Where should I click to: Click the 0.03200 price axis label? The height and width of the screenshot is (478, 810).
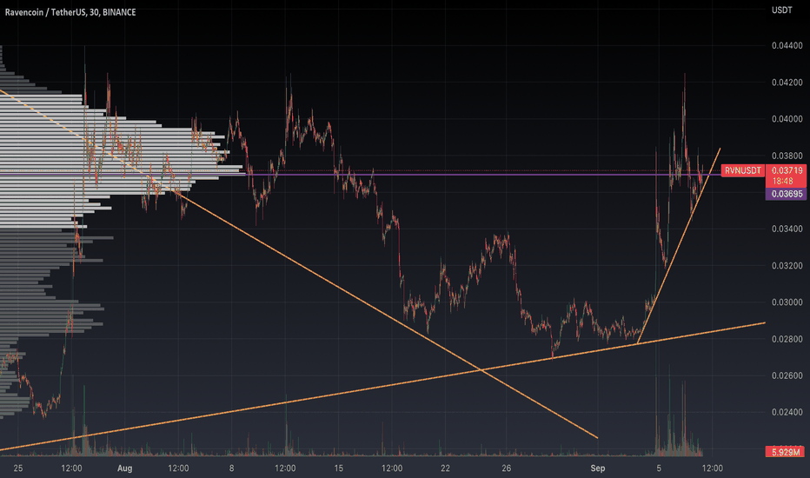point(787,266)
